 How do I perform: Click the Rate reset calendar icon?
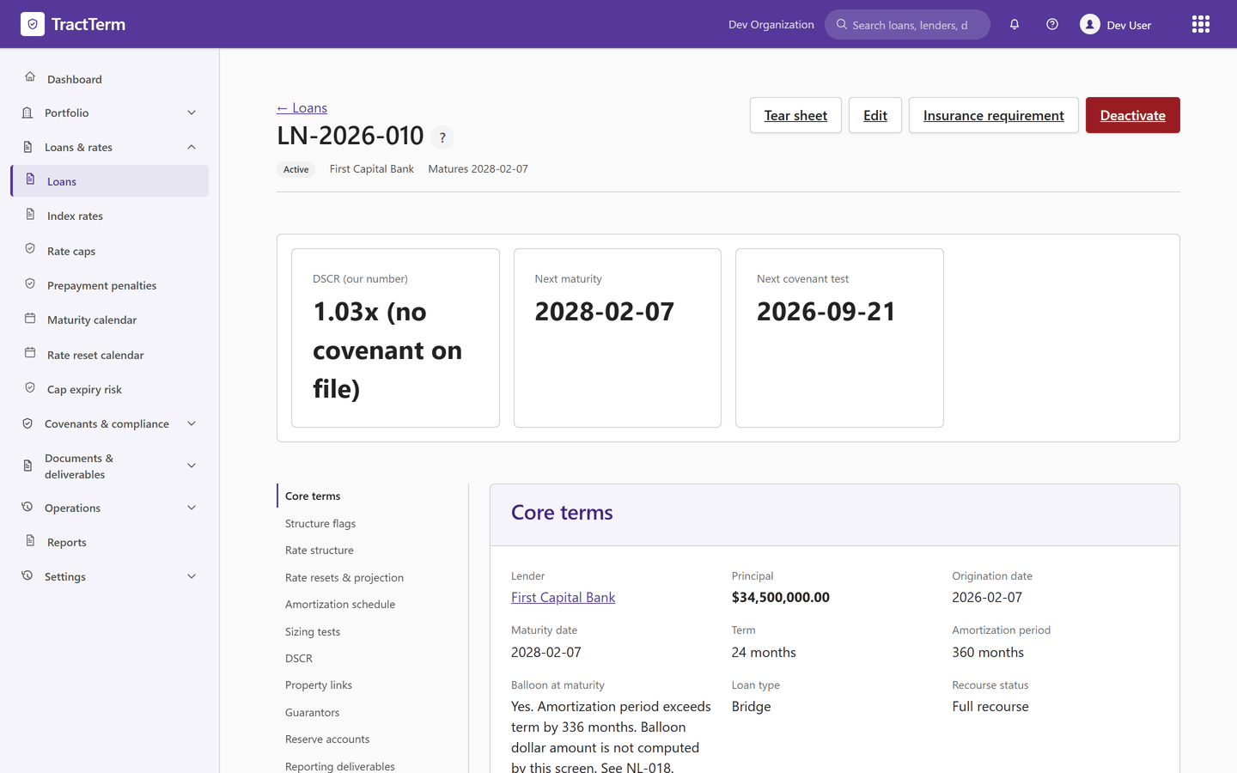[30, 352]
